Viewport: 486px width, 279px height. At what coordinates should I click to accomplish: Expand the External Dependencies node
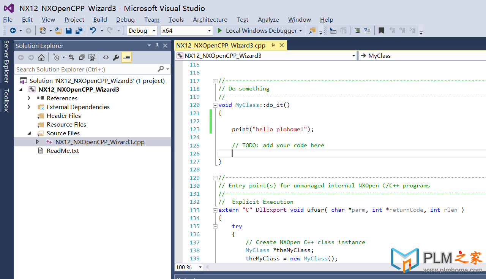click(x=29, y=107)
